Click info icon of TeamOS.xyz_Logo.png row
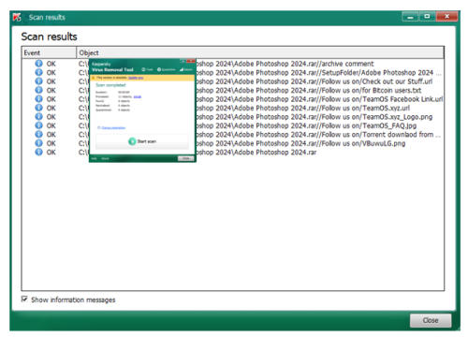The width and height of the screenshot is (468, 337). (x=38, y=117)
